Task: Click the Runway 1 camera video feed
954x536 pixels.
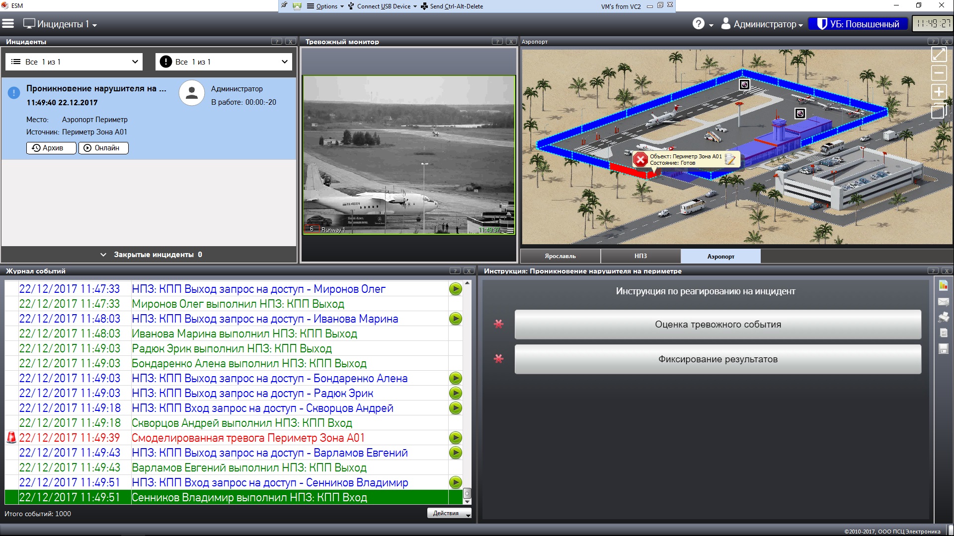Action: (x=409, y=155)
